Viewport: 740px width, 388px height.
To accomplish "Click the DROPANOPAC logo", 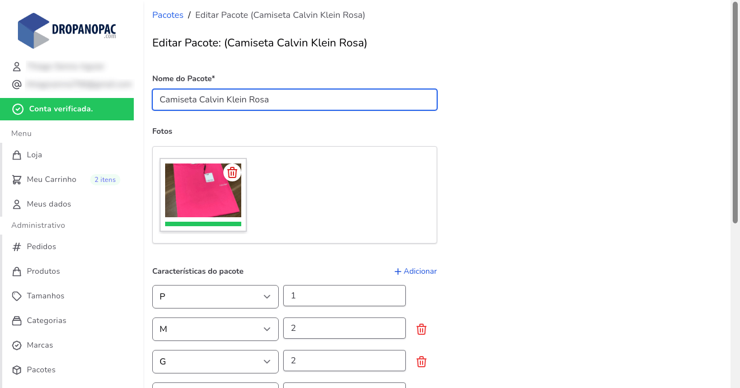I will point(67,30).
